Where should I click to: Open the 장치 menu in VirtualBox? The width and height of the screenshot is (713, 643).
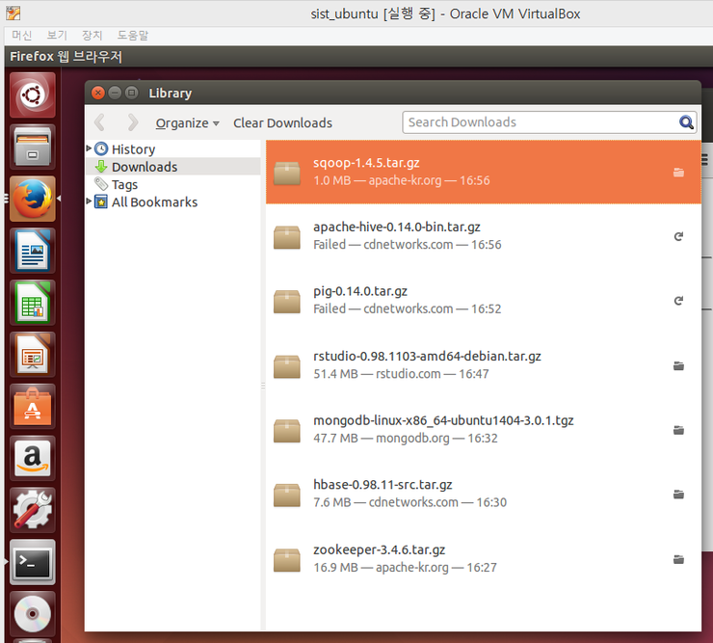pyautogui.click(x=92, y=35)
